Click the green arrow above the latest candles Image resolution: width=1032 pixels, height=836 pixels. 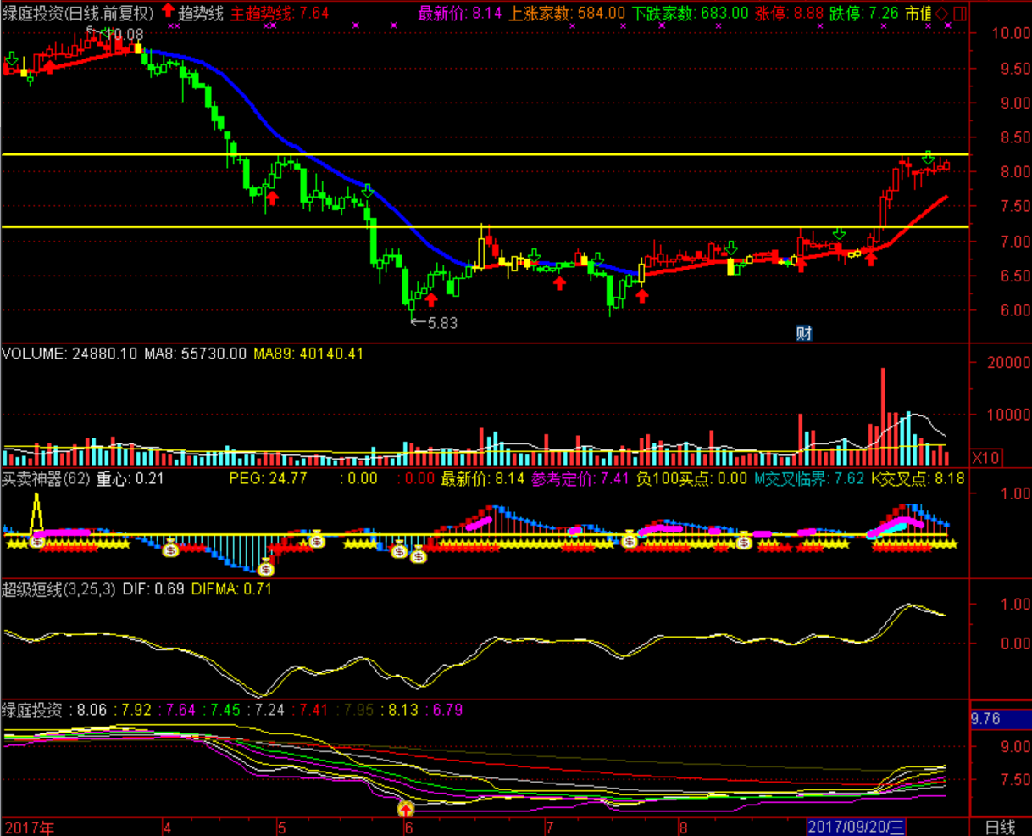(929, 158)
